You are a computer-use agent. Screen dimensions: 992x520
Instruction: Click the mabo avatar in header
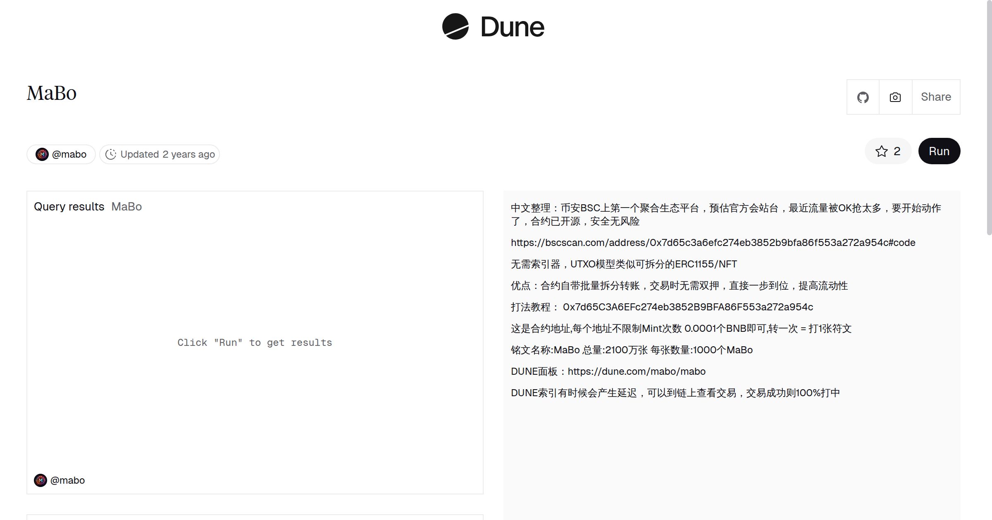(x=42, y=154)
